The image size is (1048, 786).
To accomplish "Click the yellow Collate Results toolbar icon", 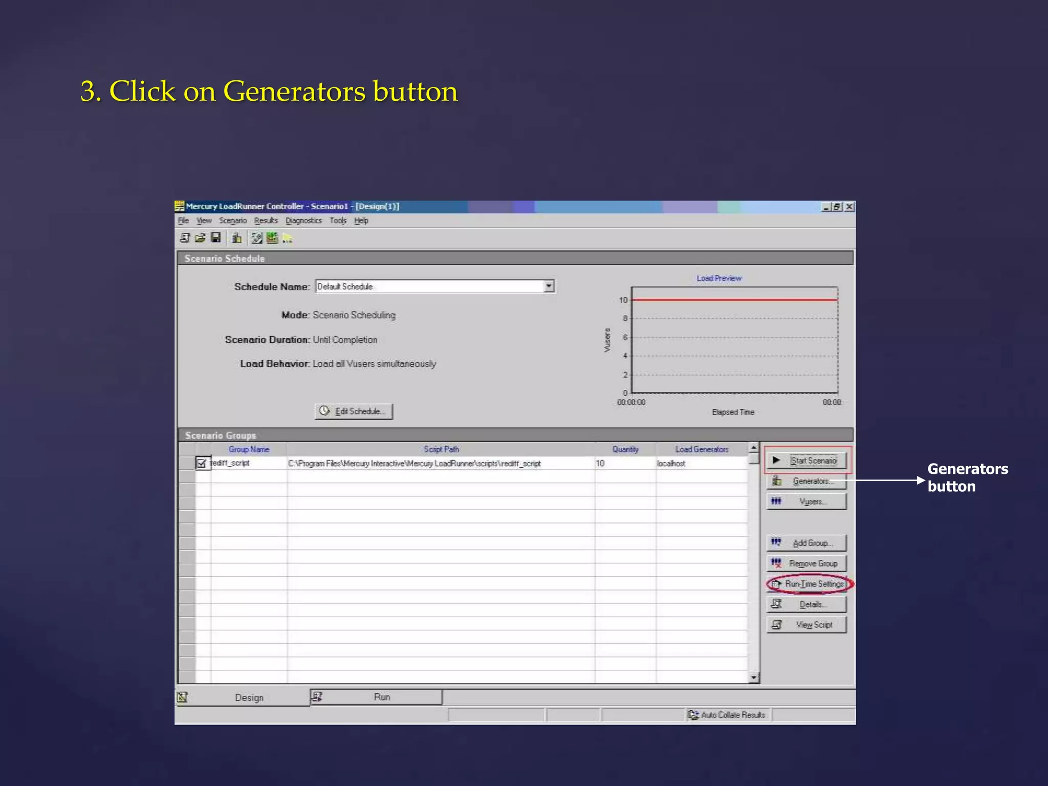I will click(287, 238).
